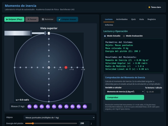Pause the simulation with Pausar

pyautogui.click(x=32, y=19)
